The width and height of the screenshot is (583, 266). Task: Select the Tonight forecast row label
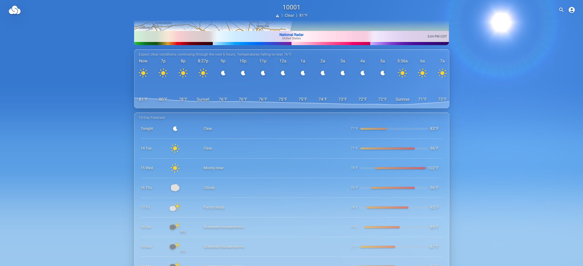[147, 129]
